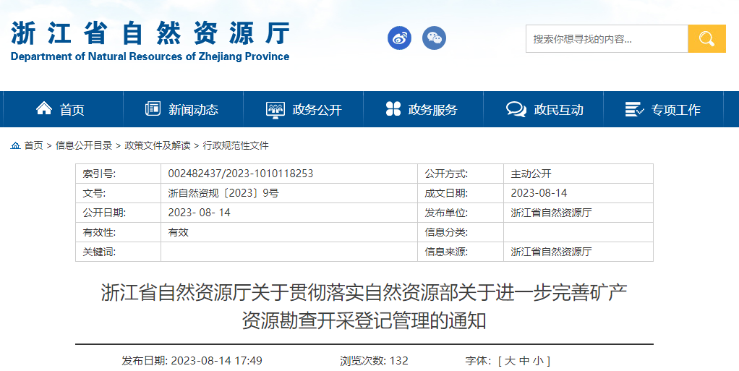The image size is (739, 371).
Task: Click the breadcrumb home icon
Action: tap(15, 145)
